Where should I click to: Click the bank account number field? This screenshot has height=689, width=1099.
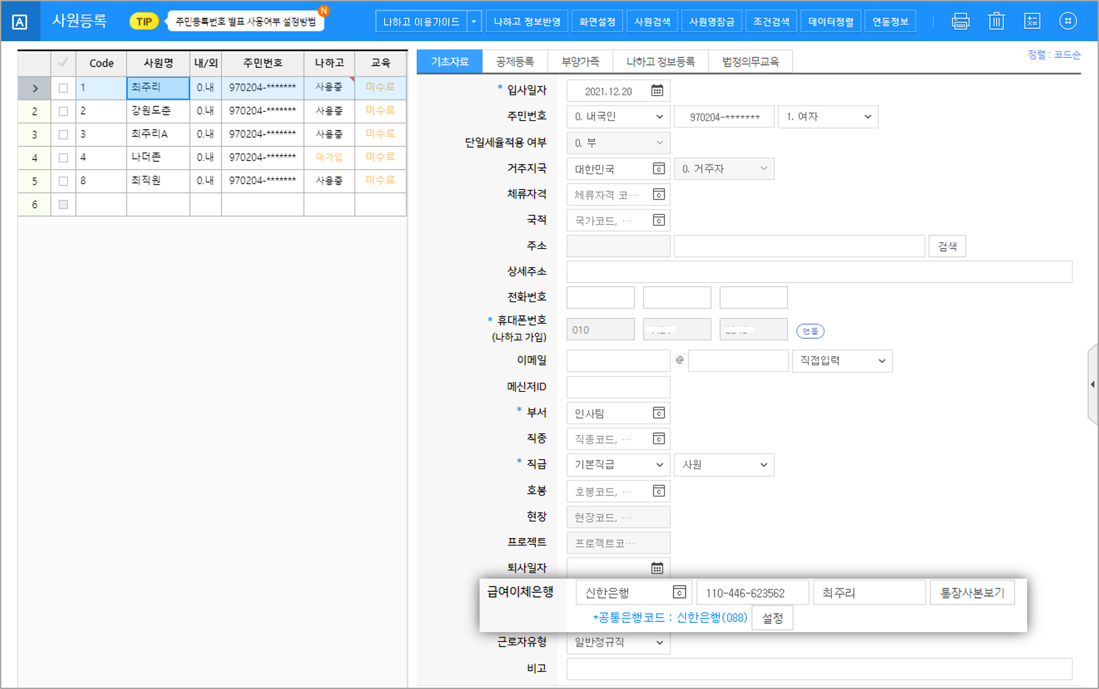(x=753, y=592)
